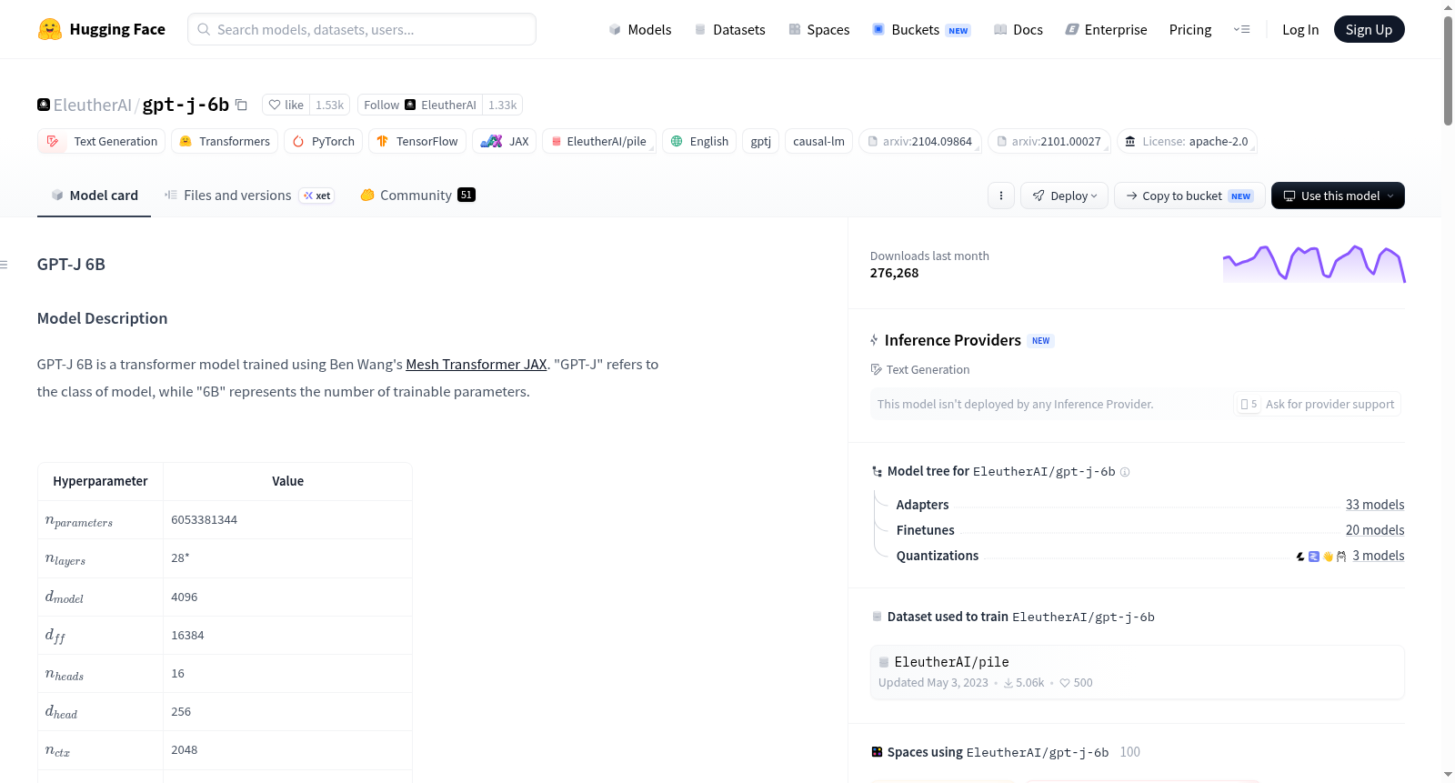Click the xet badge on Files tab
This screenshot has width=1455, height=783.
[317, 196]
